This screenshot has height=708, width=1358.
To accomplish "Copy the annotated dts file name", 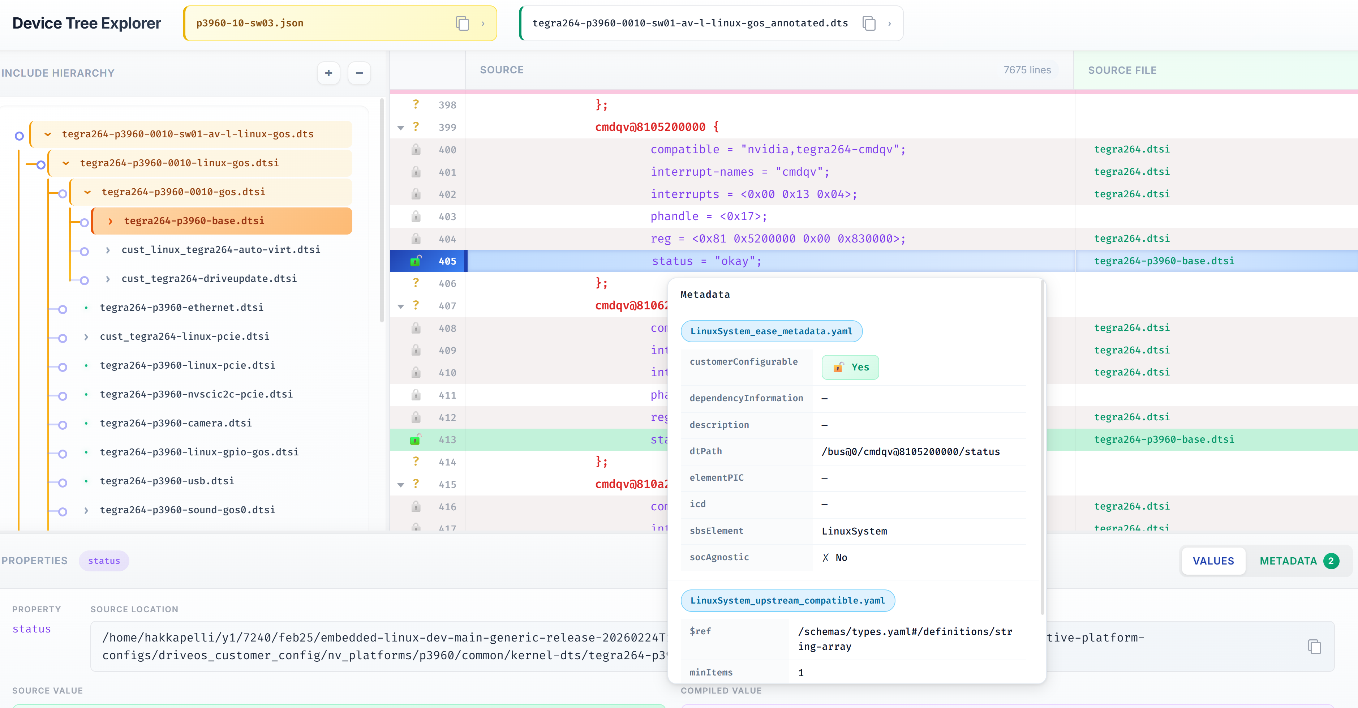I will 869,23.
